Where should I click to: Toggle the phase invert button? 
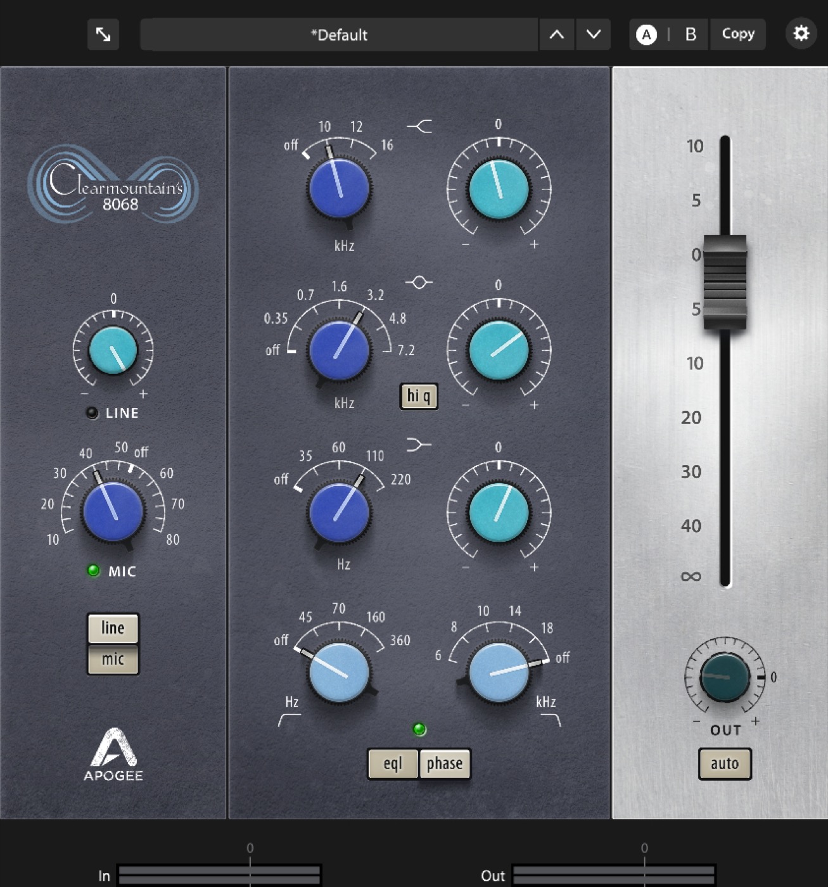pyautogui.click(x=445, y=763)
